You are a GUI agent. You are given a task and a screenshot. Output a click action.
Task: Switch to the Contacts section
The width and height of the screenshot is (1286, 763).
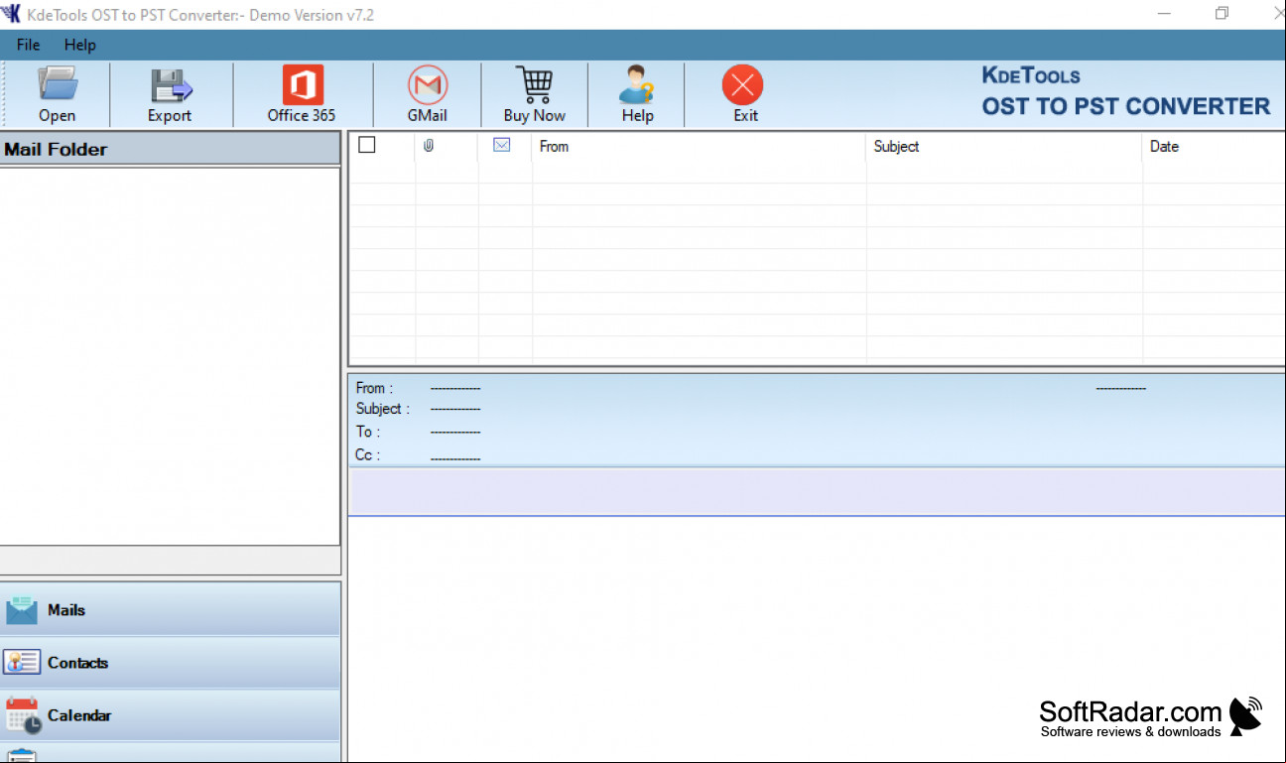[171, 663]
